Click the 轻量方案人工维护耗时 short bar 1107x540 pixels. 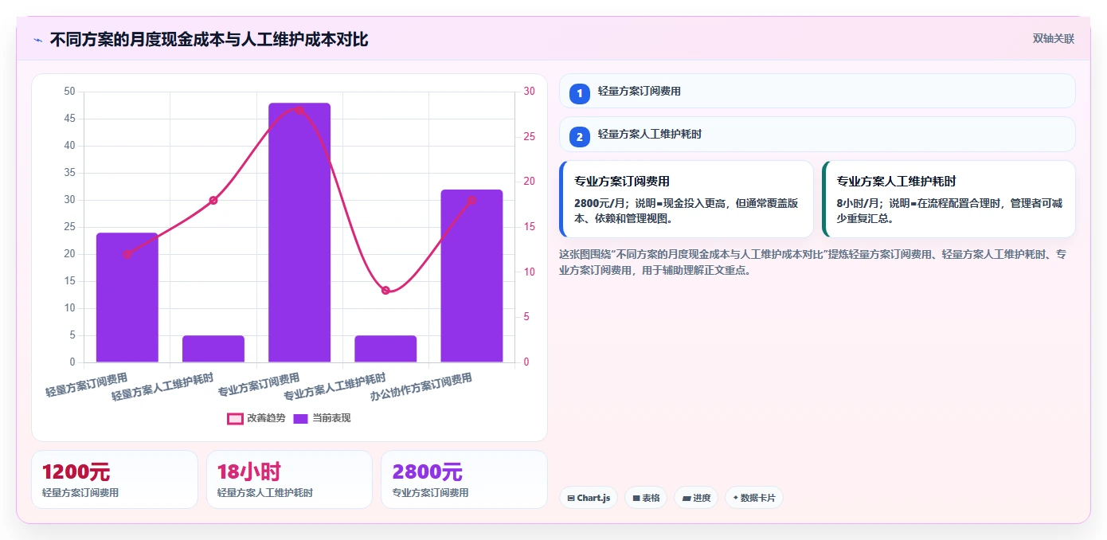point(213,349)
